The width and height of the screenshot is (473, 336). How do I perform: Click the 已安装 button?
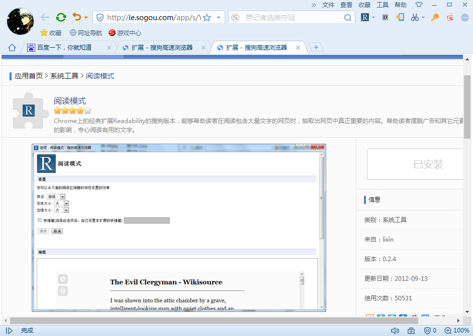pos(429,164)
